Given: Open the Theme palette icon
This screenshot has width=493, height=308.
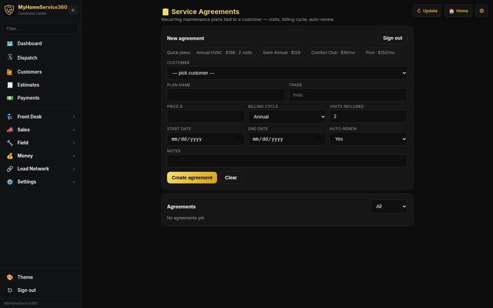Looking at the screenshot, I should [10, 277].
